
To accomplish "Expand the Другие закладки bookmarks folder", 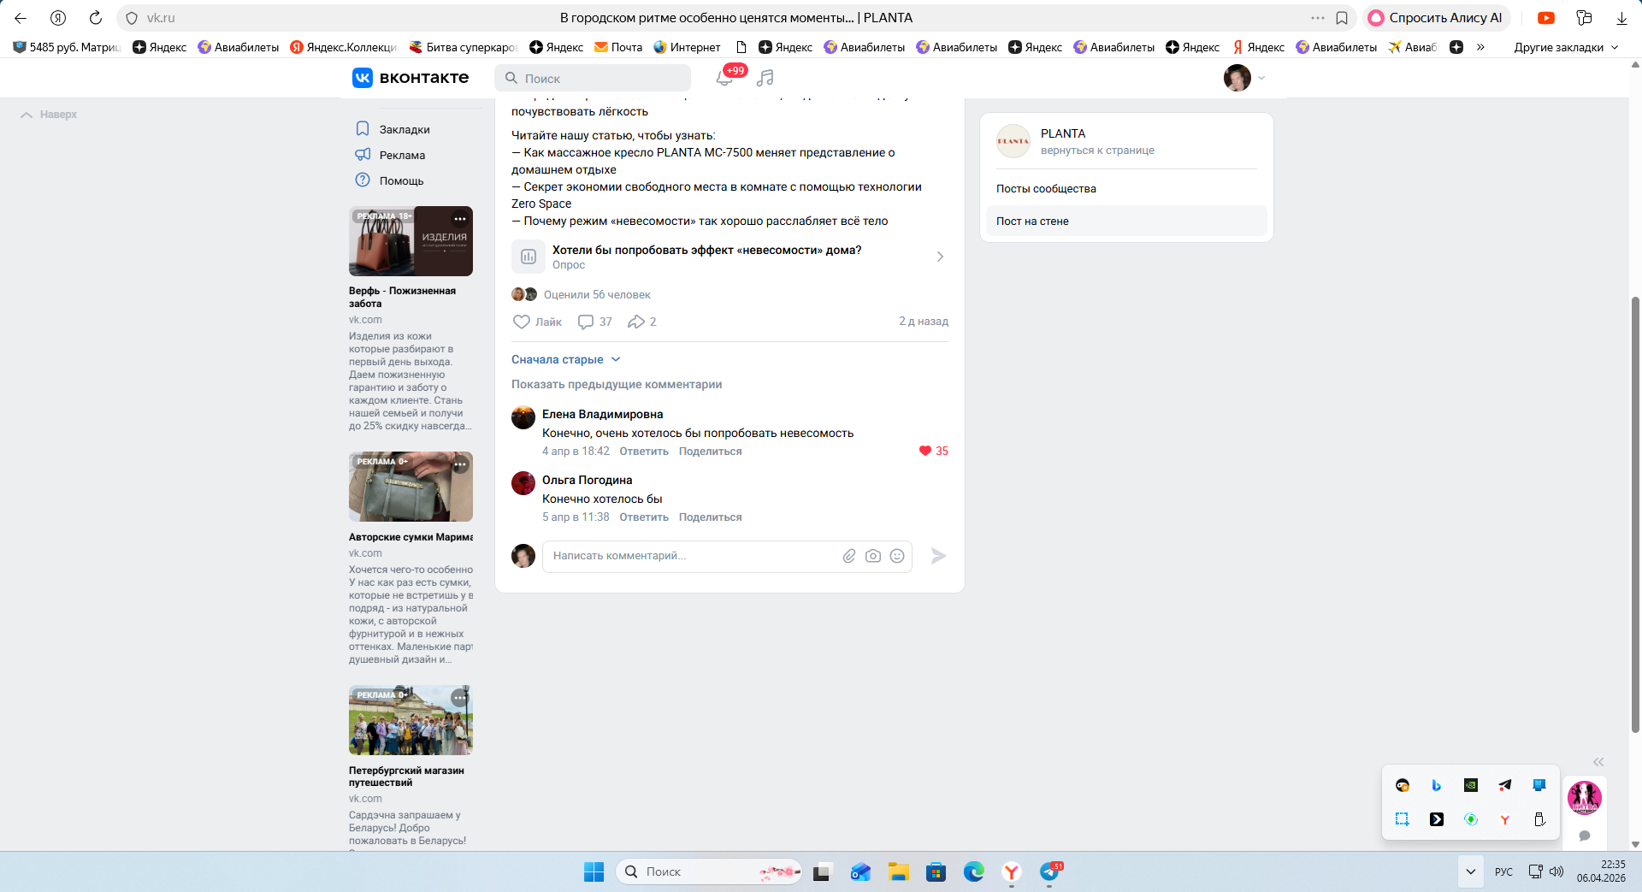I will click(x=1565, y=47).
